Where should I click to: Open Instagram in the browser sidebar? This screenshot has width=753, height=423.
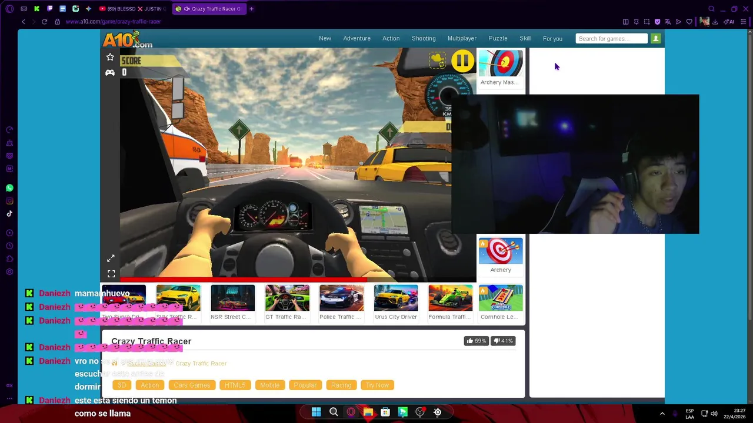pos(9,201)
